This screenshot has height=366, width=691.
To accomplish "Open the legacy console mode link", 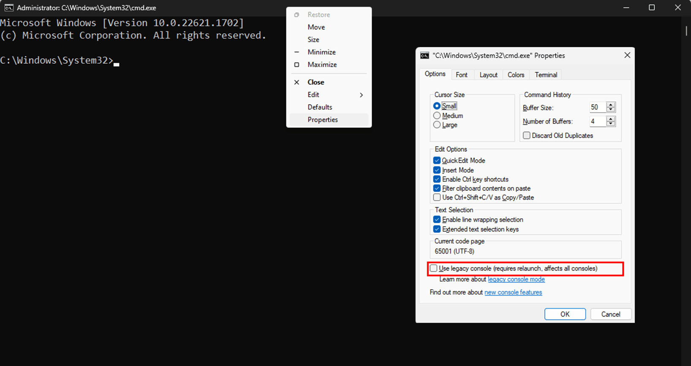I will coord(516,279).
